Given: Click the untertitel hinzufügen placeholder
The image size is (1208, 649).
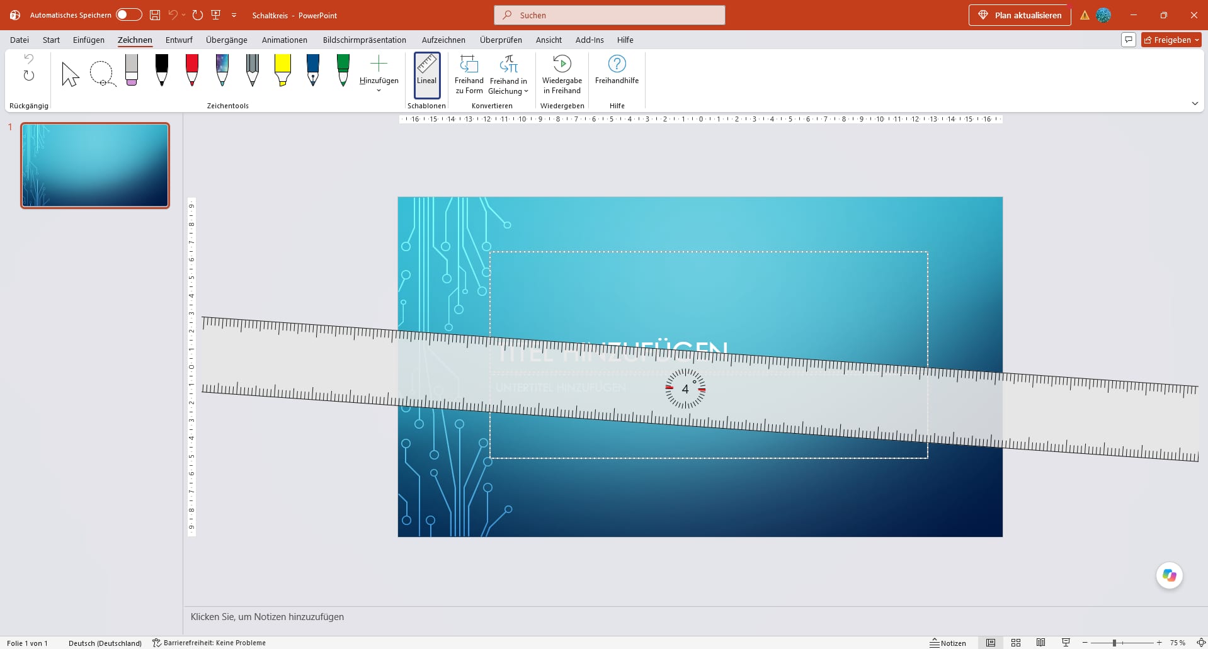Looking at the screenshot, I should click(x=561, y=387).
